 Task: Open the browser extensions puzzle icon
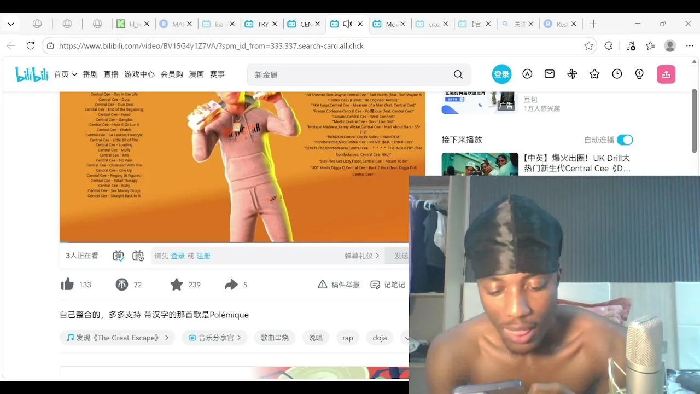click(x=609, y=46)
